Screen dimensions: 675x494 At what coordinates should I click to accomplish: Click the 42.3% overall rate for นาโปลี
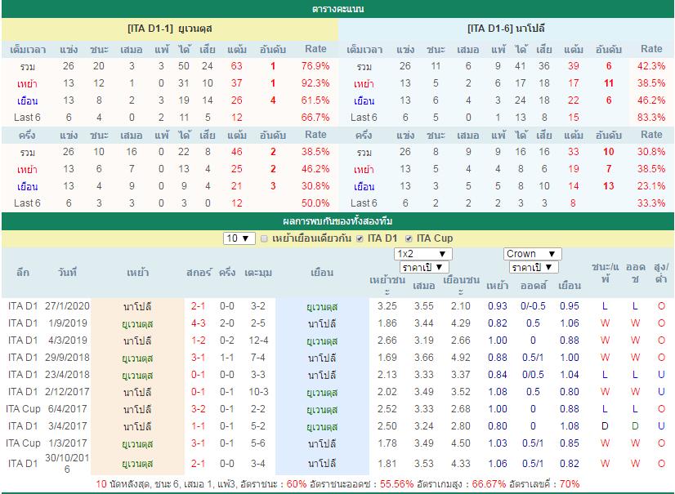[x=651, y=66]
